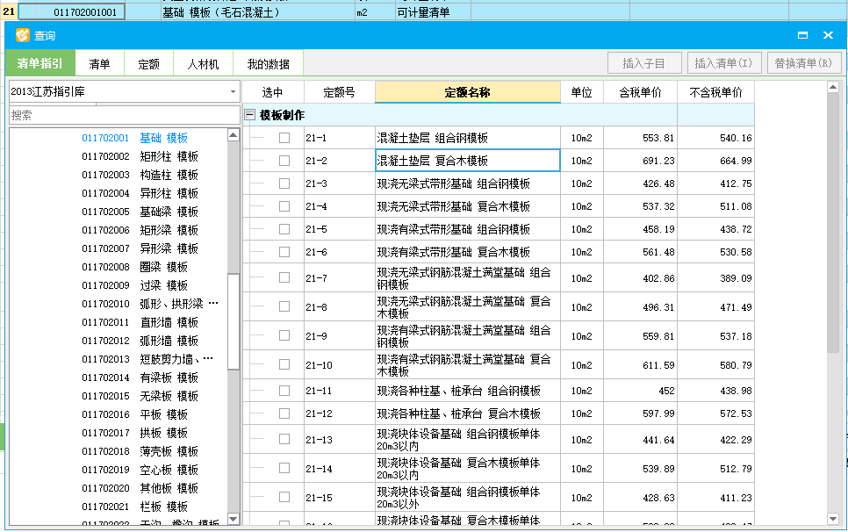Select 011702005 基础梁 模板
Viewport: 848px width, 532px height.
click(140, 212)
